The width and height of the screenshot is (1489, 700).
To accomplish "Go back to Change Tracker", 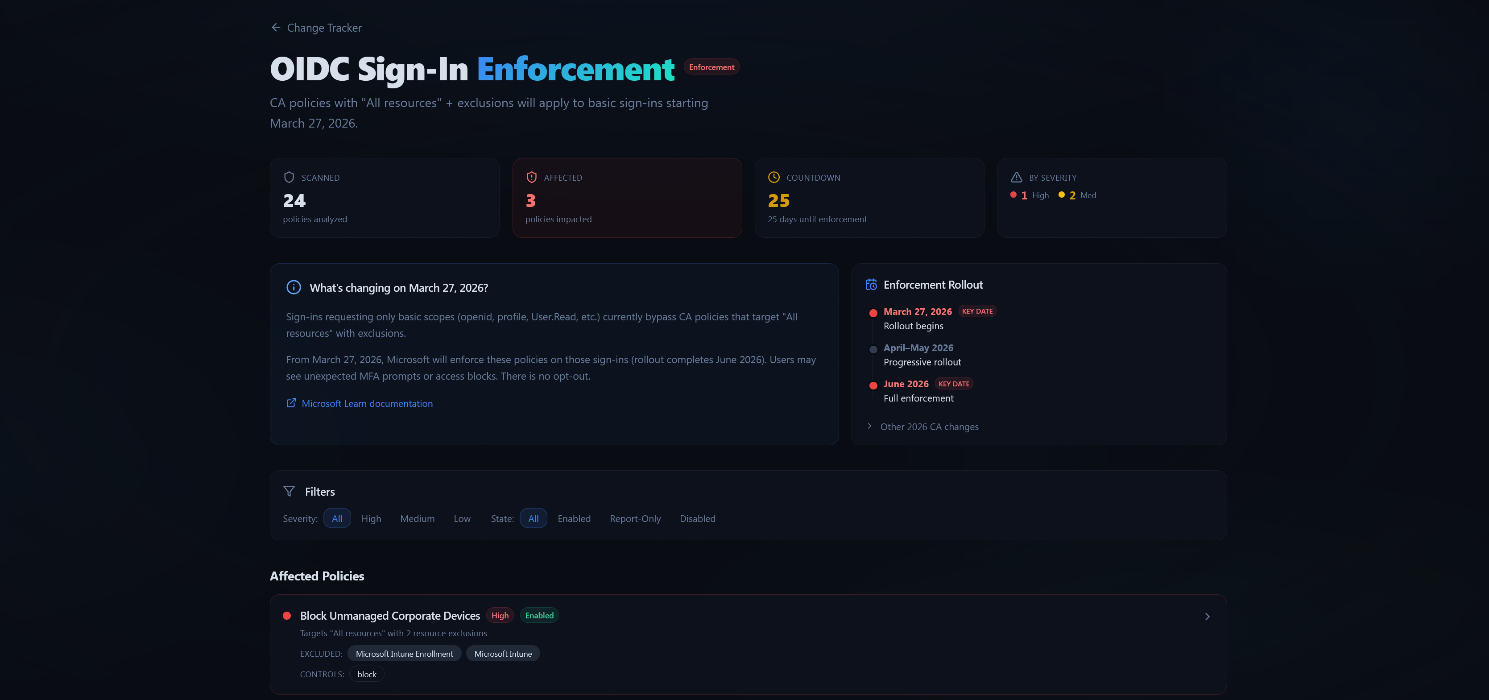I will tap(316, 28).
